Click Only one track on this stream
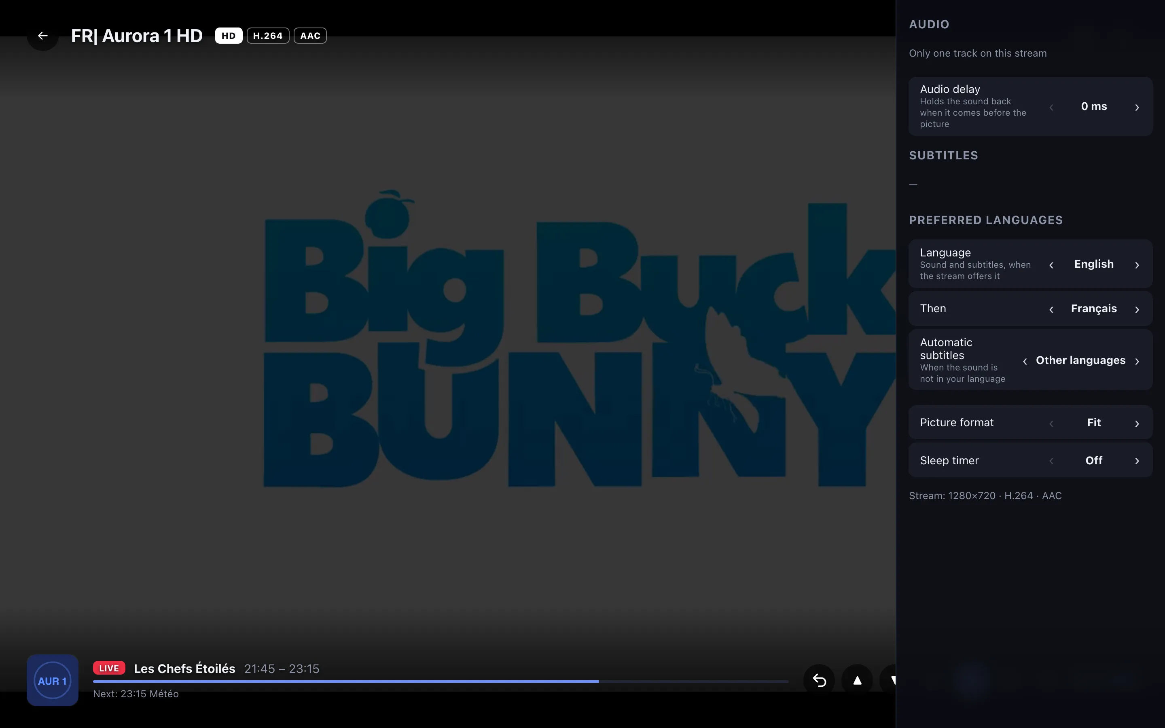 coord(978,53)
